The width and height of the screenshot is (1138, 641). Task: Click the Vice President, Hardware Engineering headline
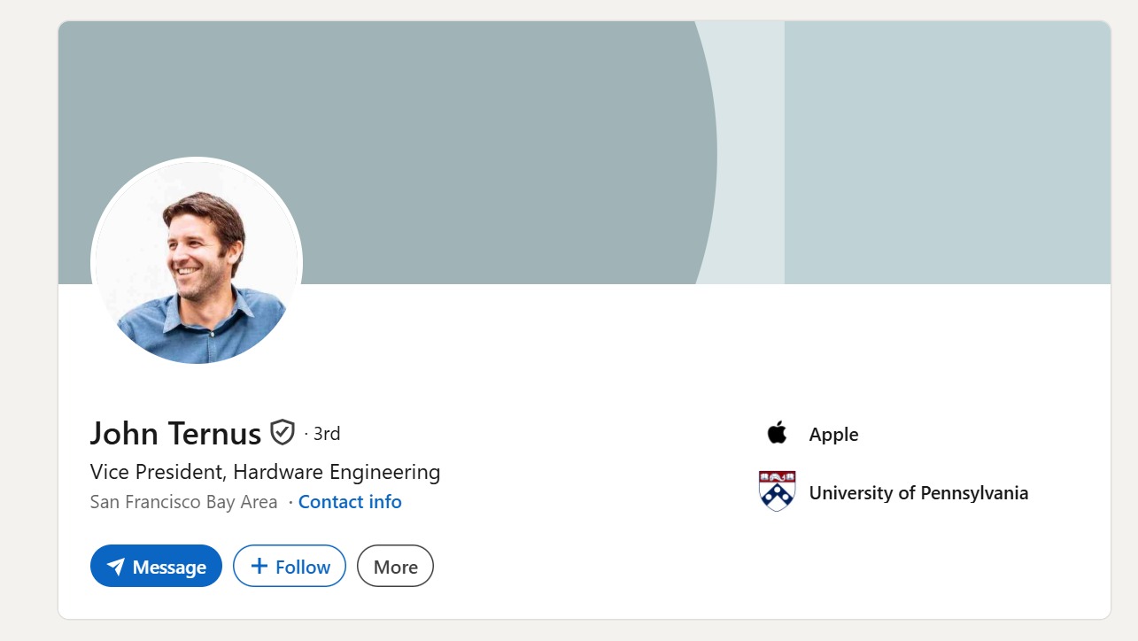click(x=264, y=472)
